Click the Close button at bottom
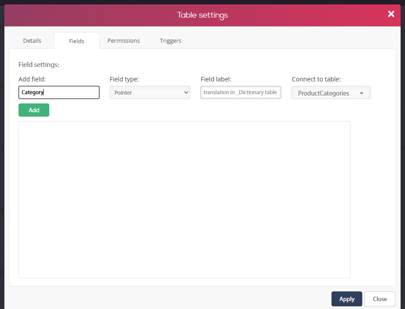Image resolution: width=405 pixels, height=309 pixels. point(379,299)
